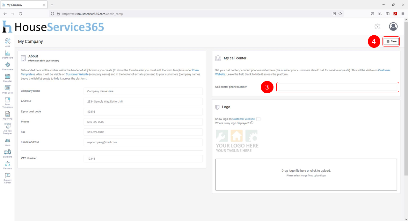Click the info icon beside logo displayed question

click(252, 123)
